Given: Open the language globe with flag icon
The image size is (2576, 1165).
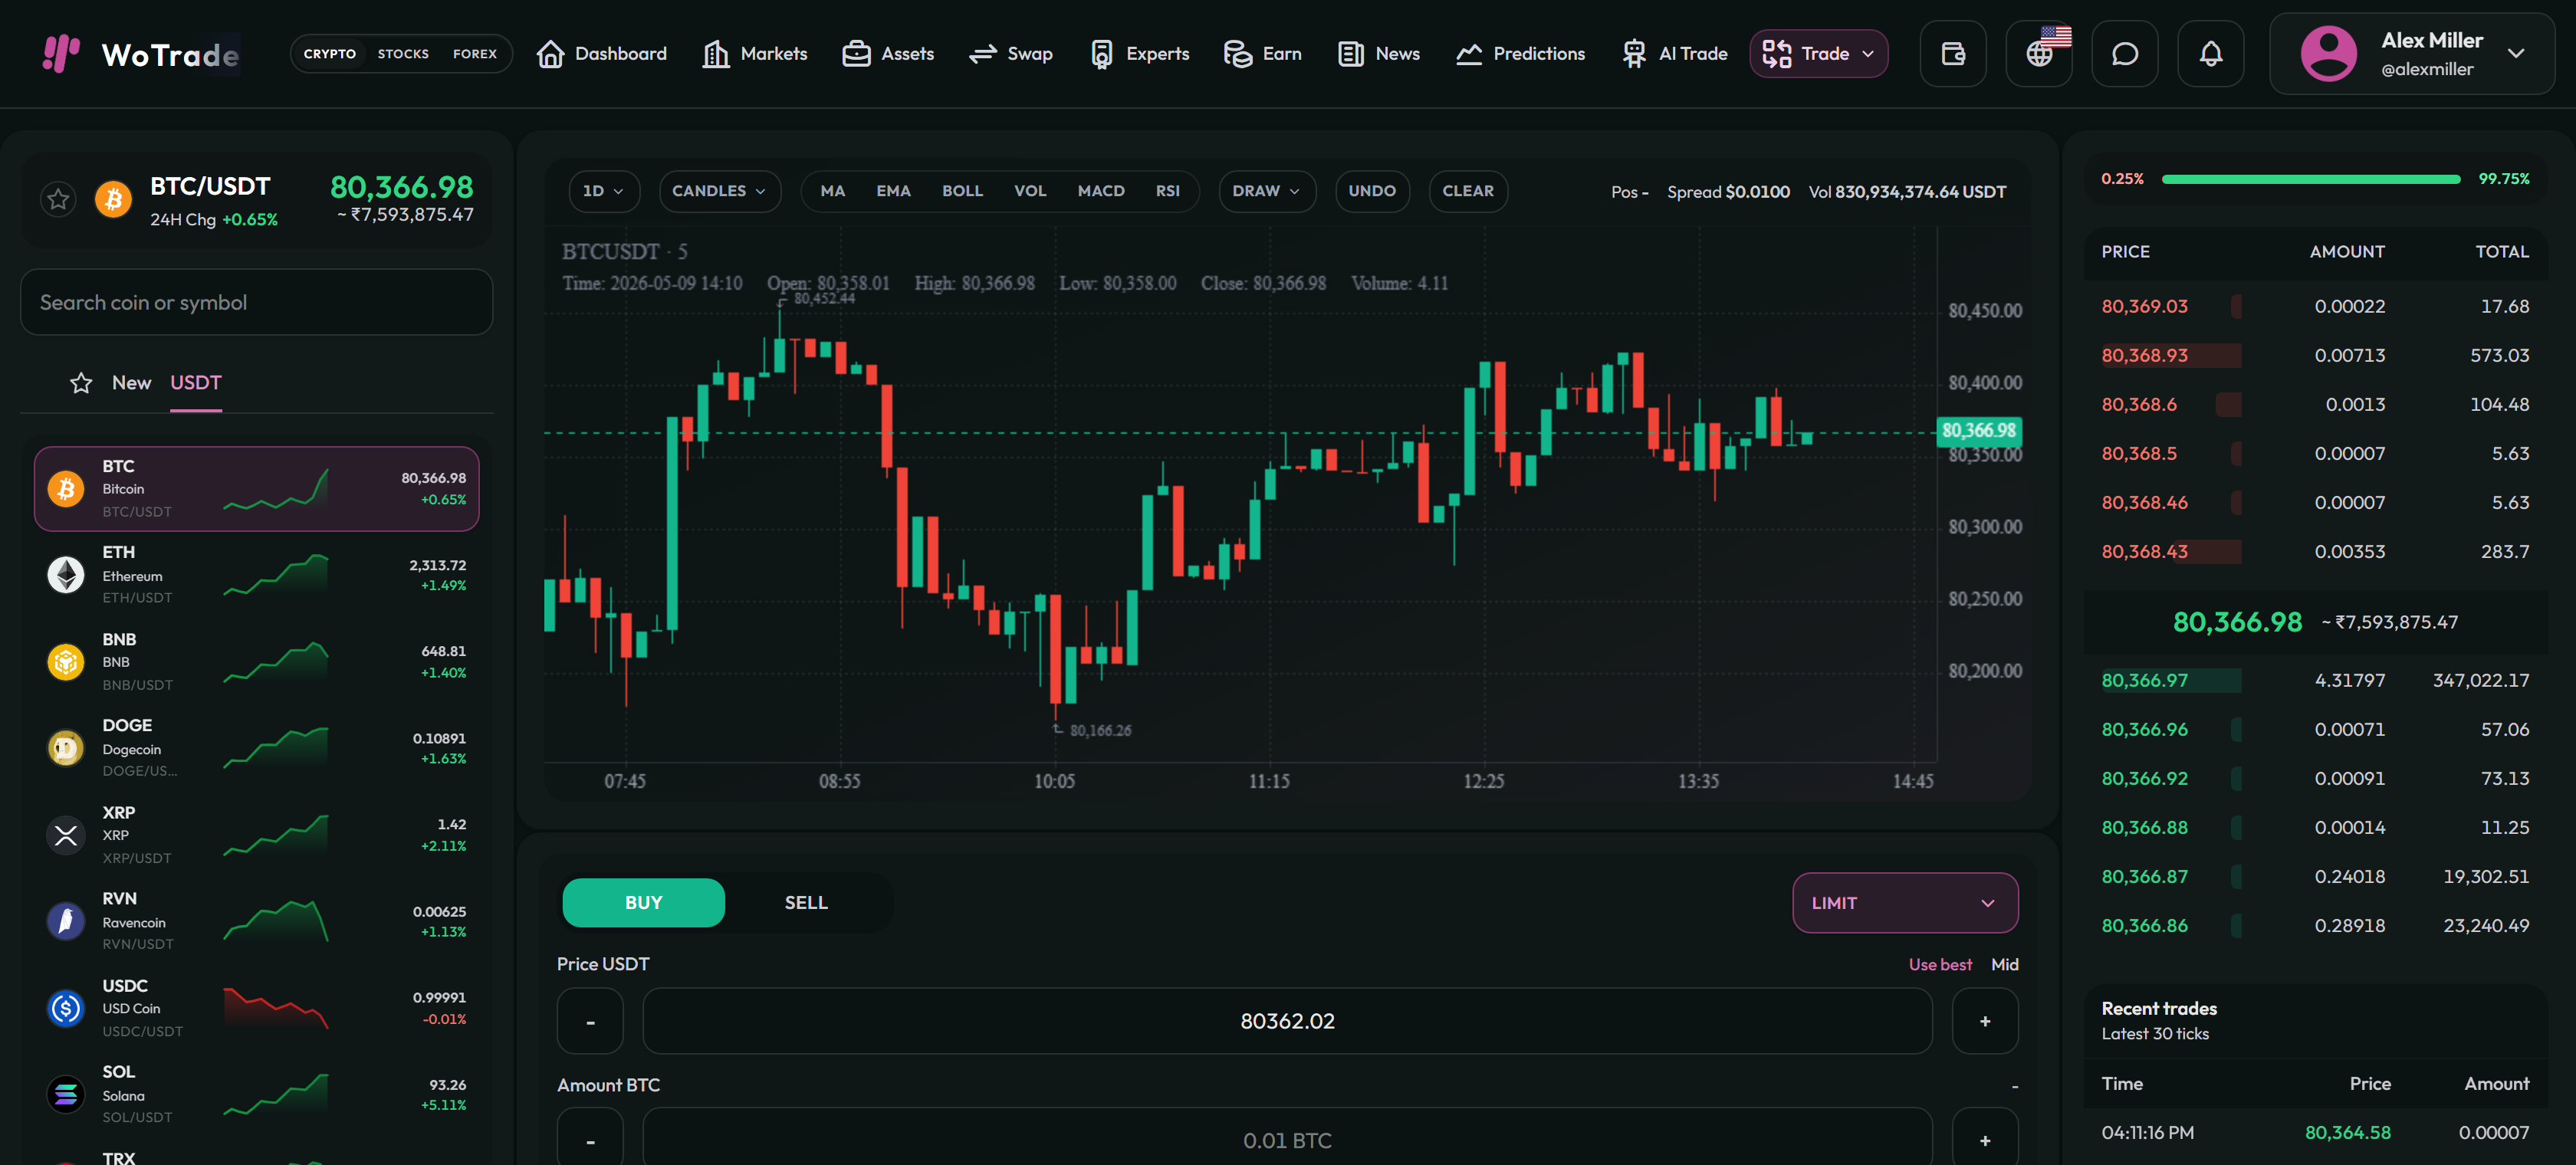Looking at the screenshot, I should click(x=2039, y=54).
